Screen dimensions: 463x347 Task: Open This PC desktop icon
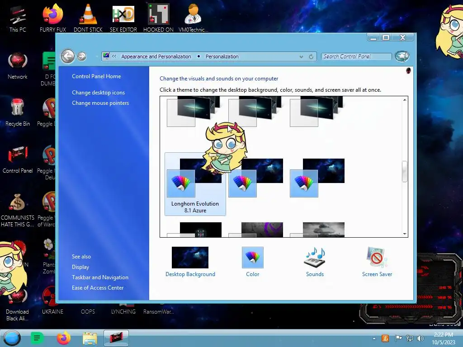coord(18,18)
